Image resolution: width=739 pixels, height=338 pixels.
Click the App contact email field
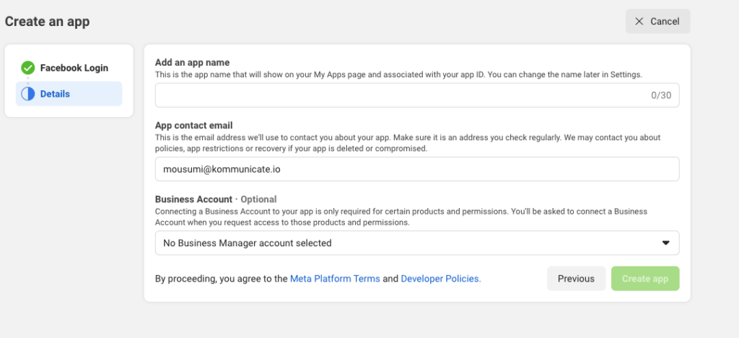pyautogui.click(x=417, y=169)
